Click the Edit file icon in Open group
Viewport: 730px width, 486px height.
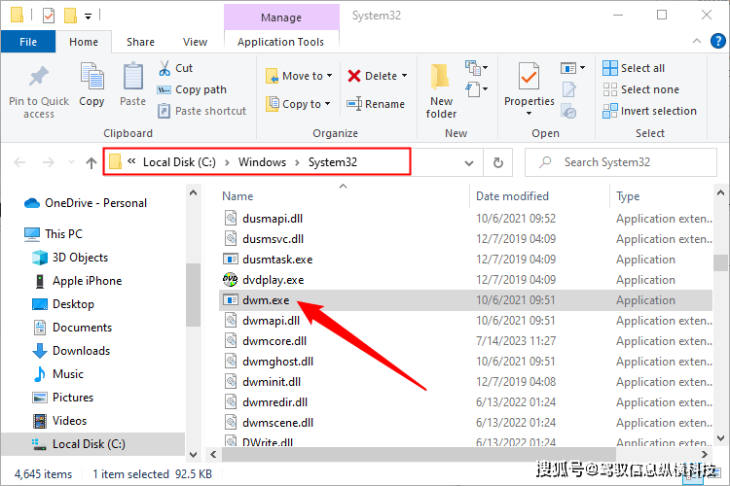coord(569,89)
